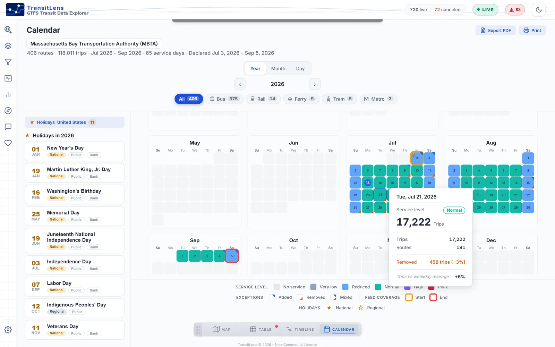Filter routes by Bus 375
Screen dimensions: 555x347
(224, 99)
